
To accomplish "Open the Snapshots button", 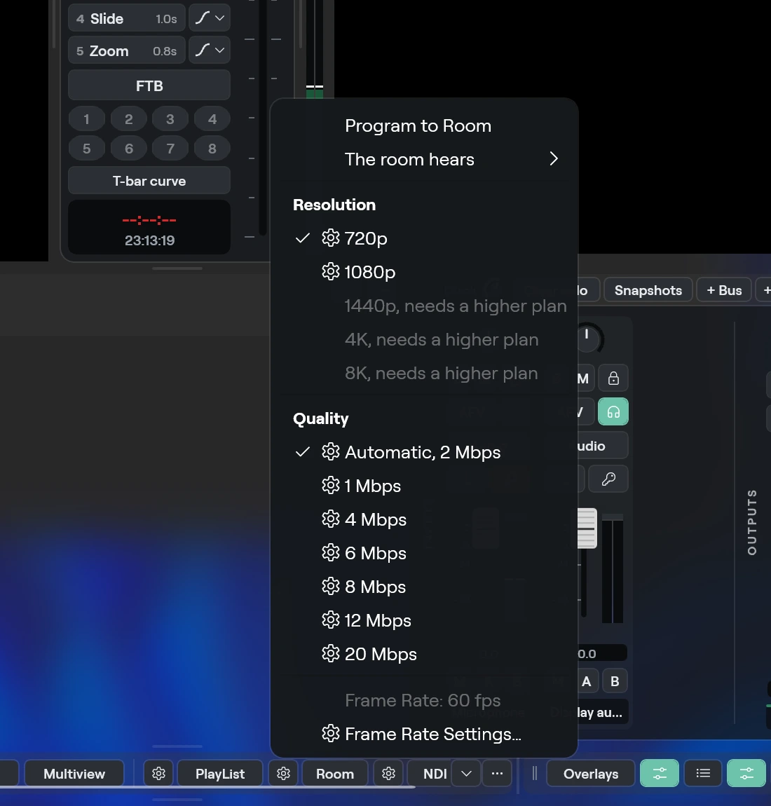I will [648, 290].
